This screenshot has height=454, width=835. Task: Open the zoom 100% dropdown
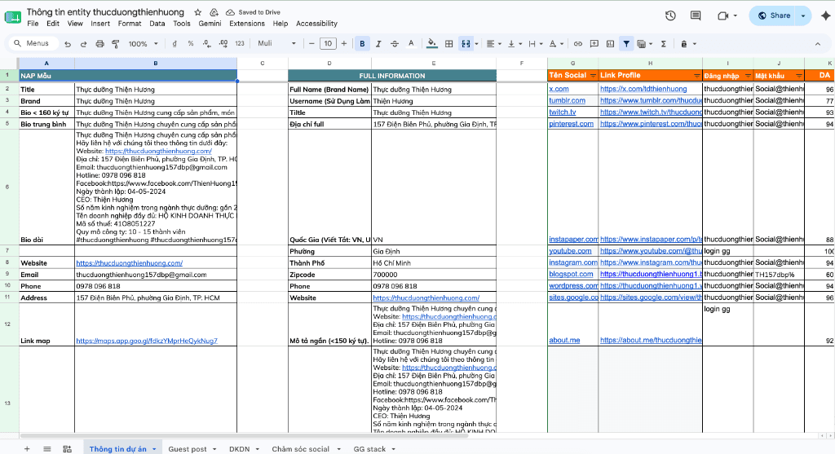click(x=144, y=44)
